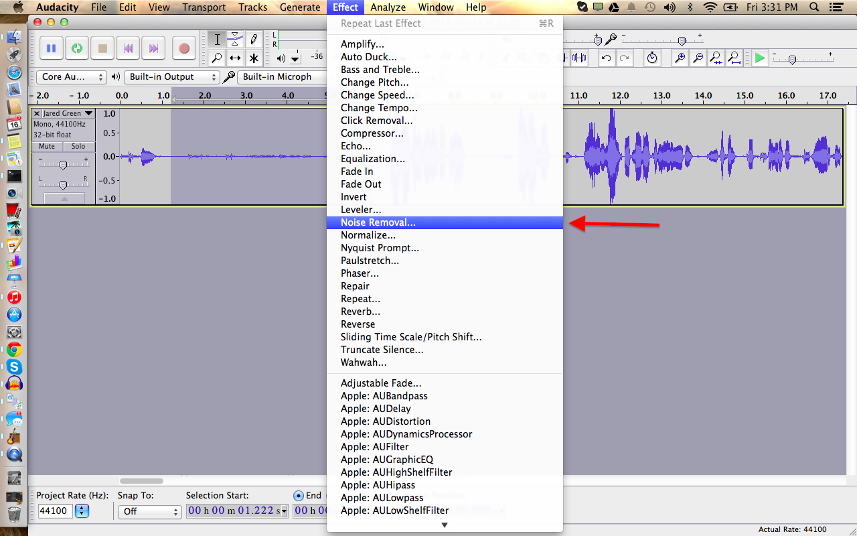Solo the Jared Green track

click(78, 146)
